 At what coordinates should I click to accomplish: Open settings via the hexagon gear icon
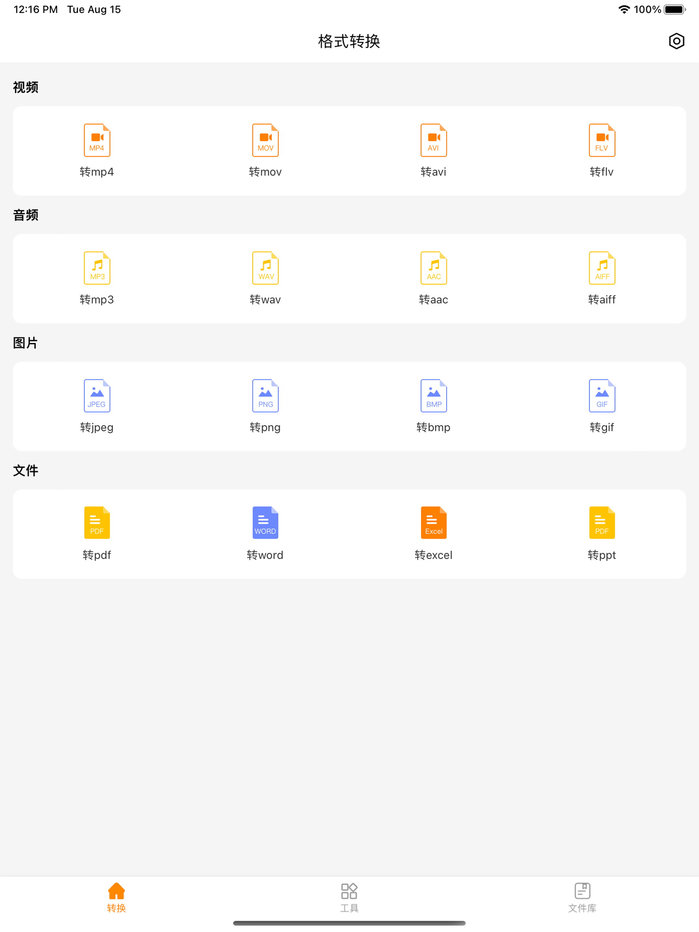click(x=676, y=41)
